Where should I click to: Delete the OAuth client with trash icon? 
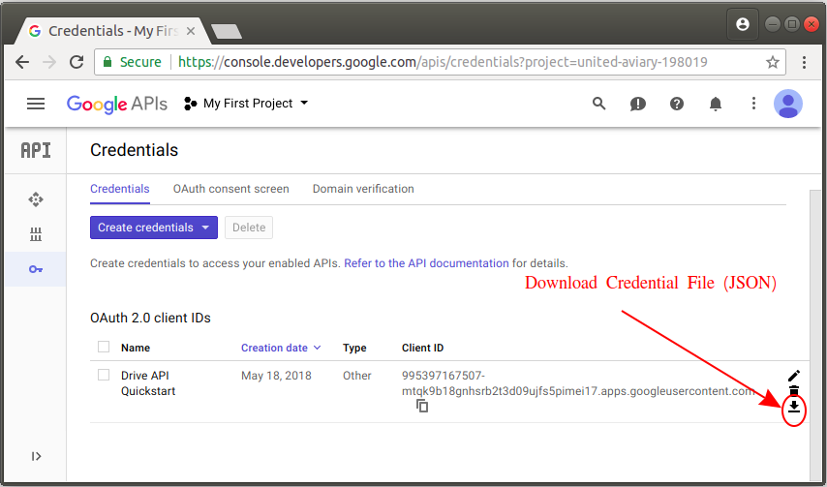(794, 391)
